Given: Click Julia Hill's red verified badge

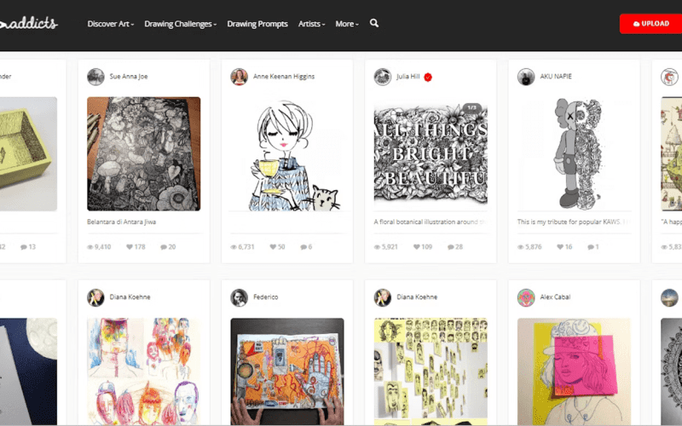Looking at the screenshot, I should (x=428, y=78).
